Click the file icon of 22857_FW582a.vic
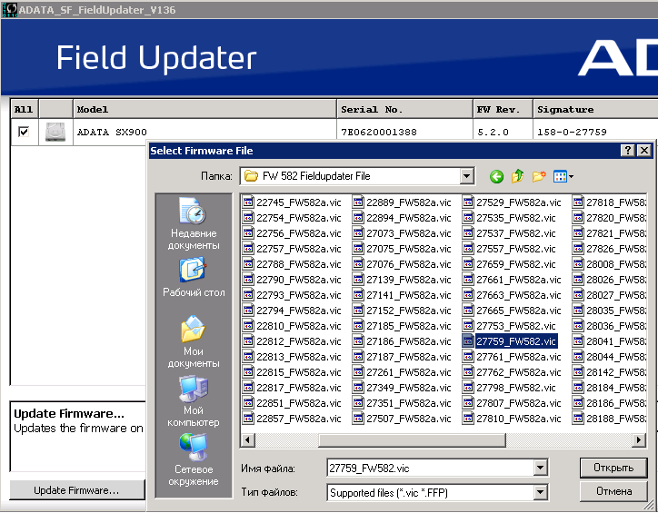658x513 pixels. 248,419
